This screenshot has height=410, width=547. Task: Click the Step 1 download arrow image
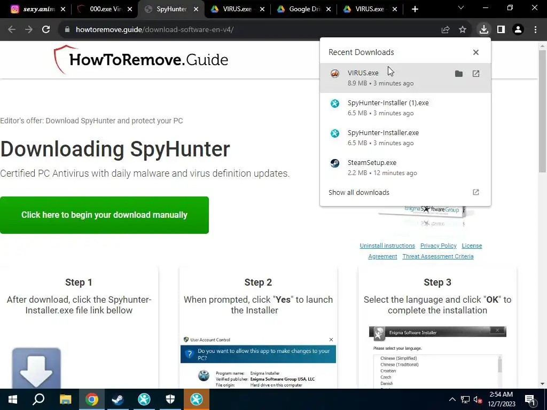click(x=36, y=368)
